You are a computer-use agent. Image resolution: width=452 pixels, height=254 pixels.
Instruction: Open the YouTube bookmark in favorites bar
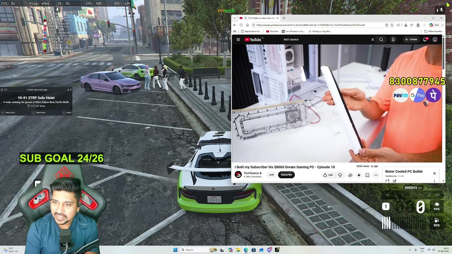(272, 31)
